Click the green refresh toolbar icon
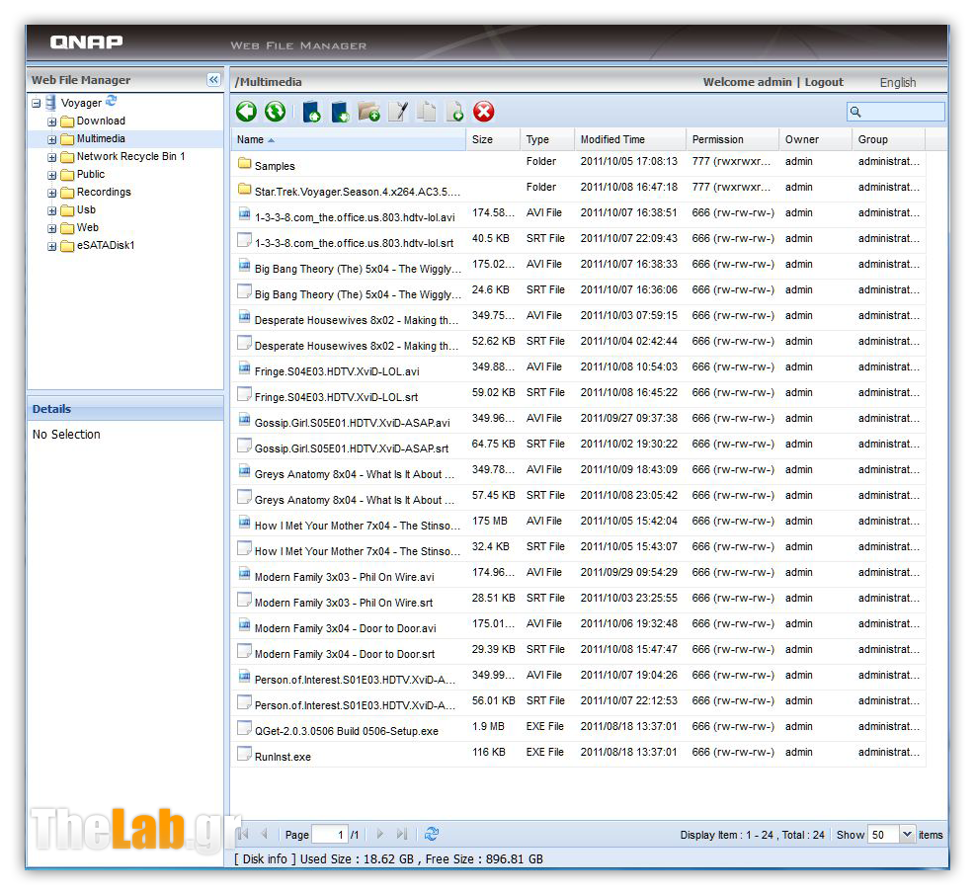The height and width of the screenshot is (895, 975). click(x=275, y=112)
